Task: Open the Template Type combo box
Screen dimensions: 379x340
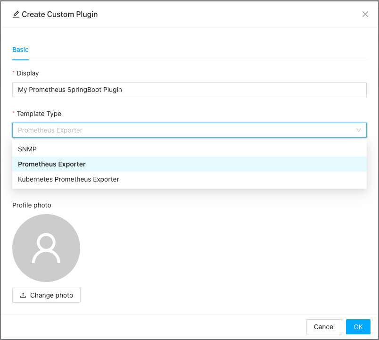Action: tap(184, 130)
